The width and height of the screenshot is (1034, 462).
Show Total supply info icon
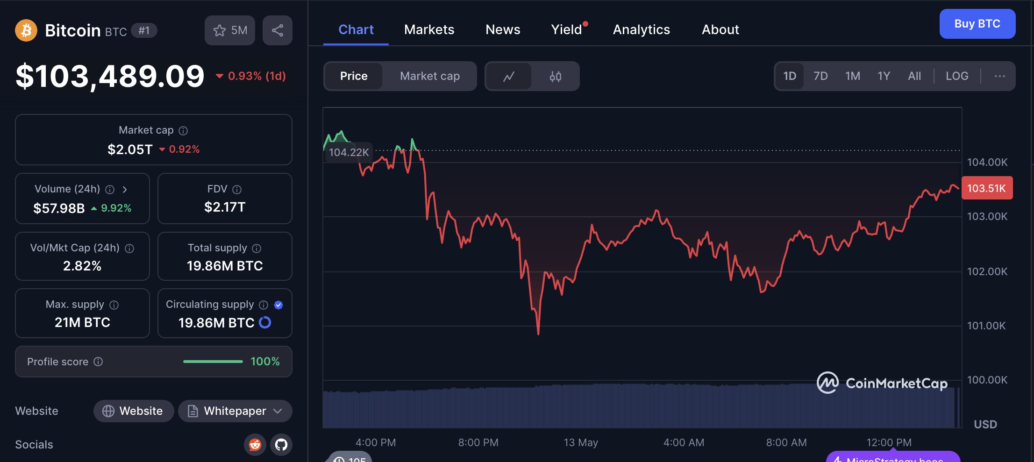pos(257,248)
